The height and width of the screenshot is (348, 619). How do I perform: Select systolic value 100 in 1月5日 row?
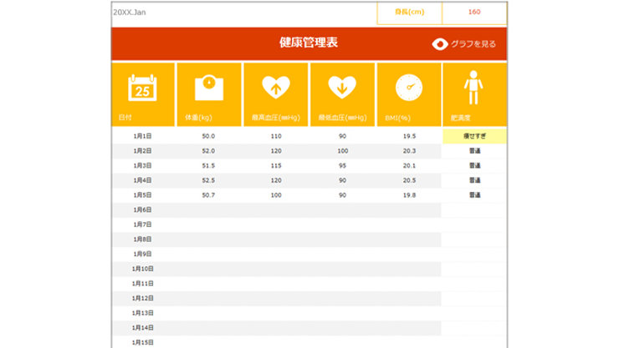pyautogui.click(x=276, y=195)
